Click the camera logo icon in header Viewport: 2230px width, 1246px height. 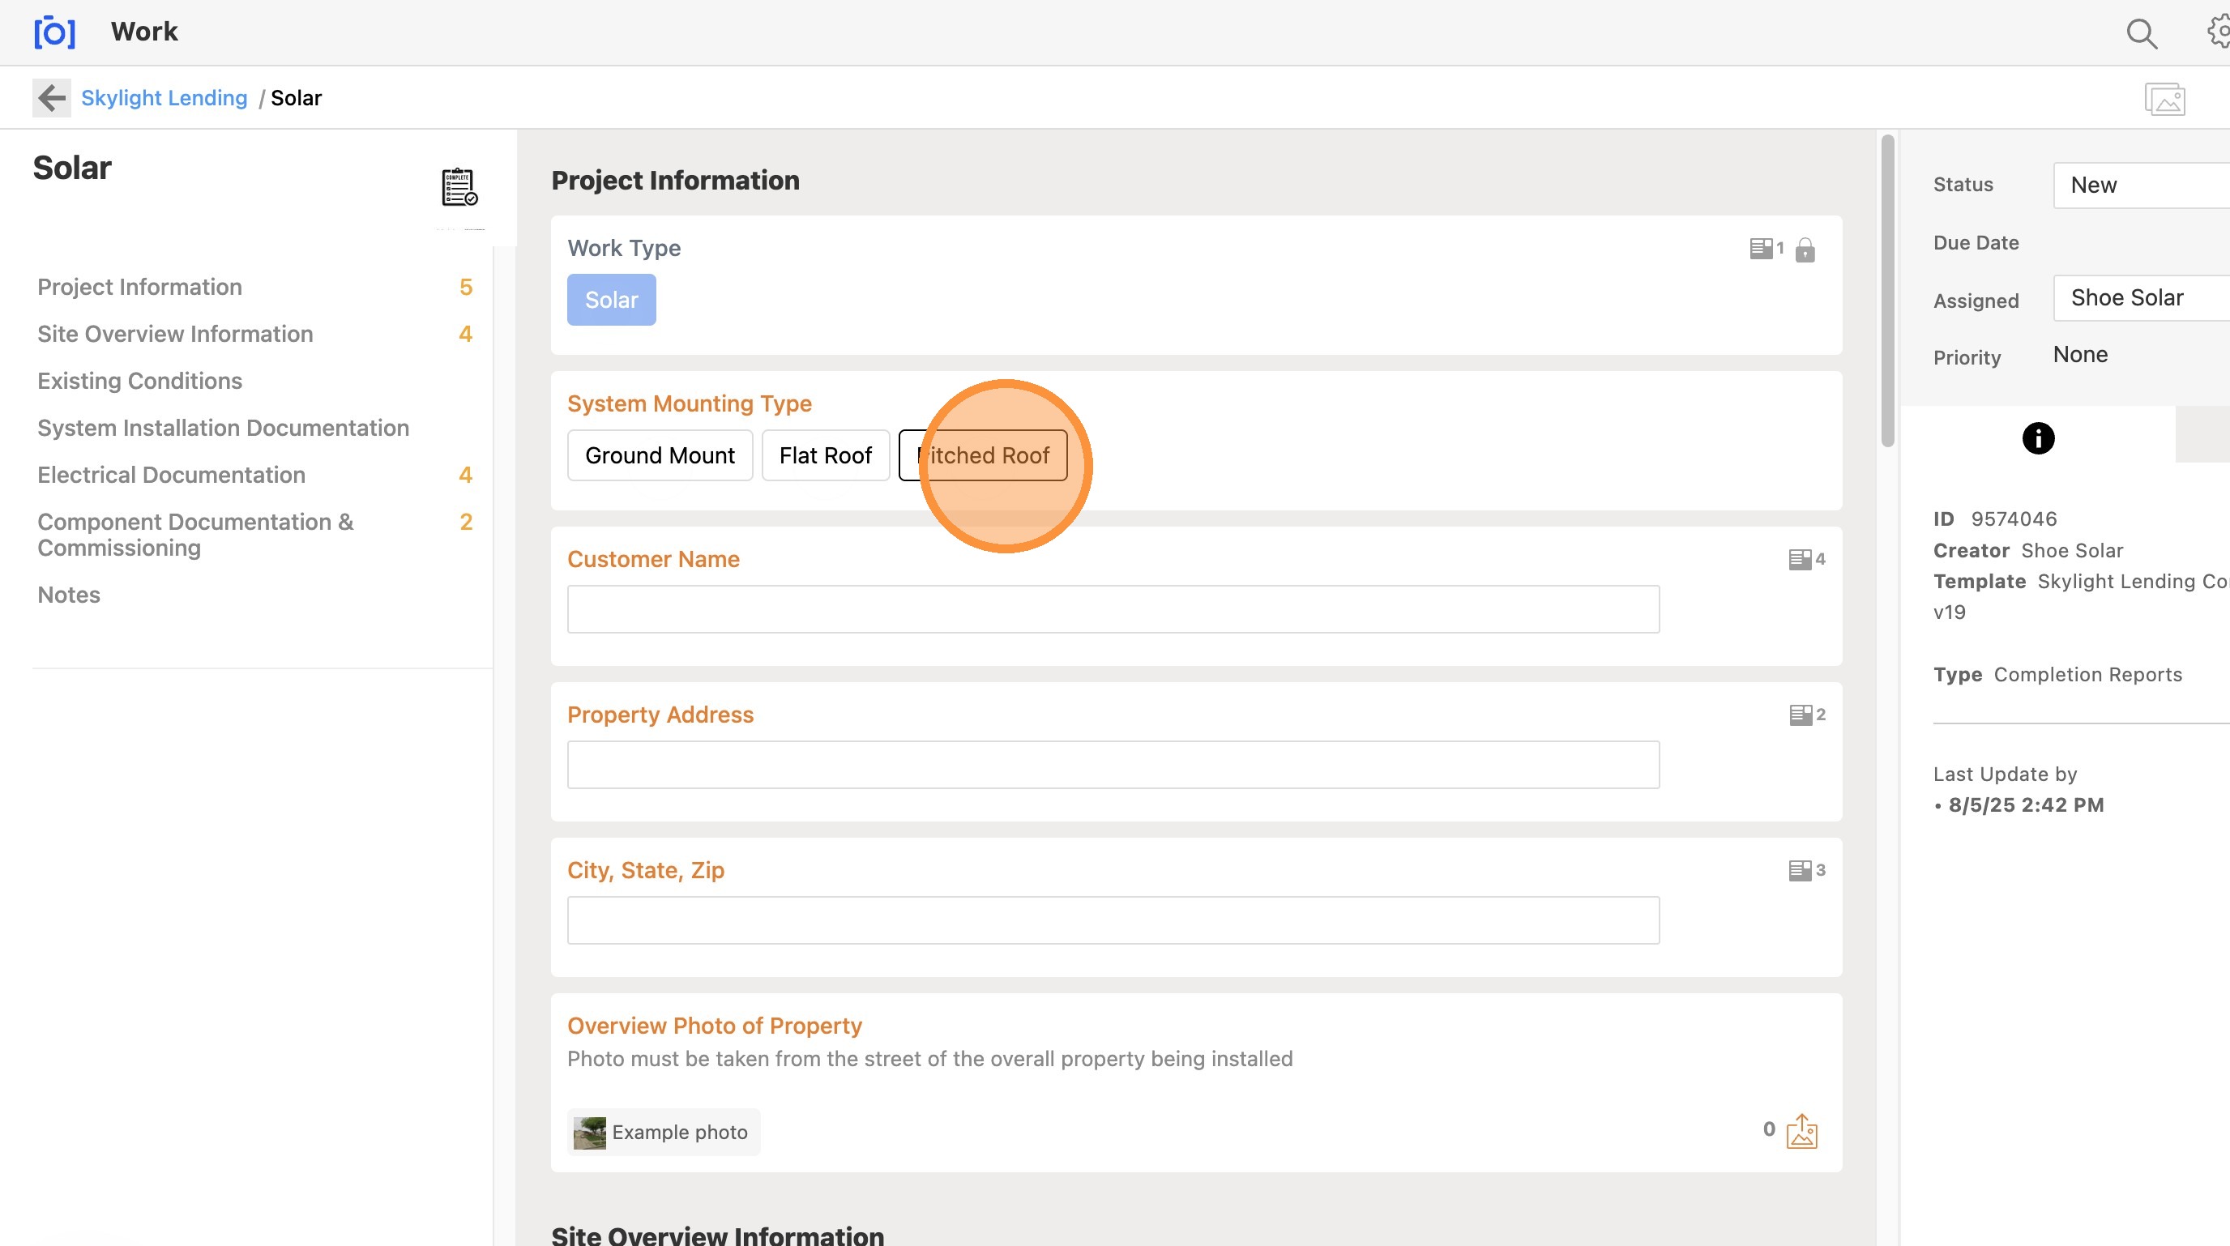tap(54, 32)
